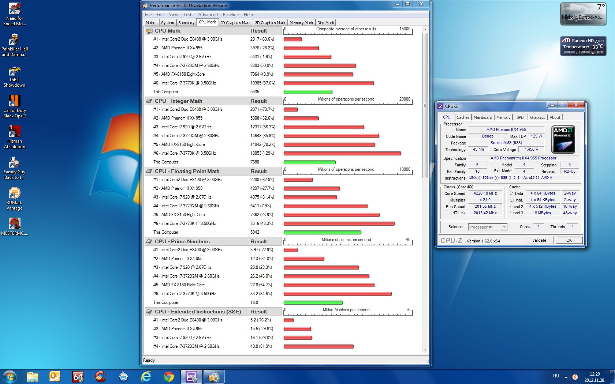
Task: Open the Graphics tab in CPU-Z
Action: (537, 117)
